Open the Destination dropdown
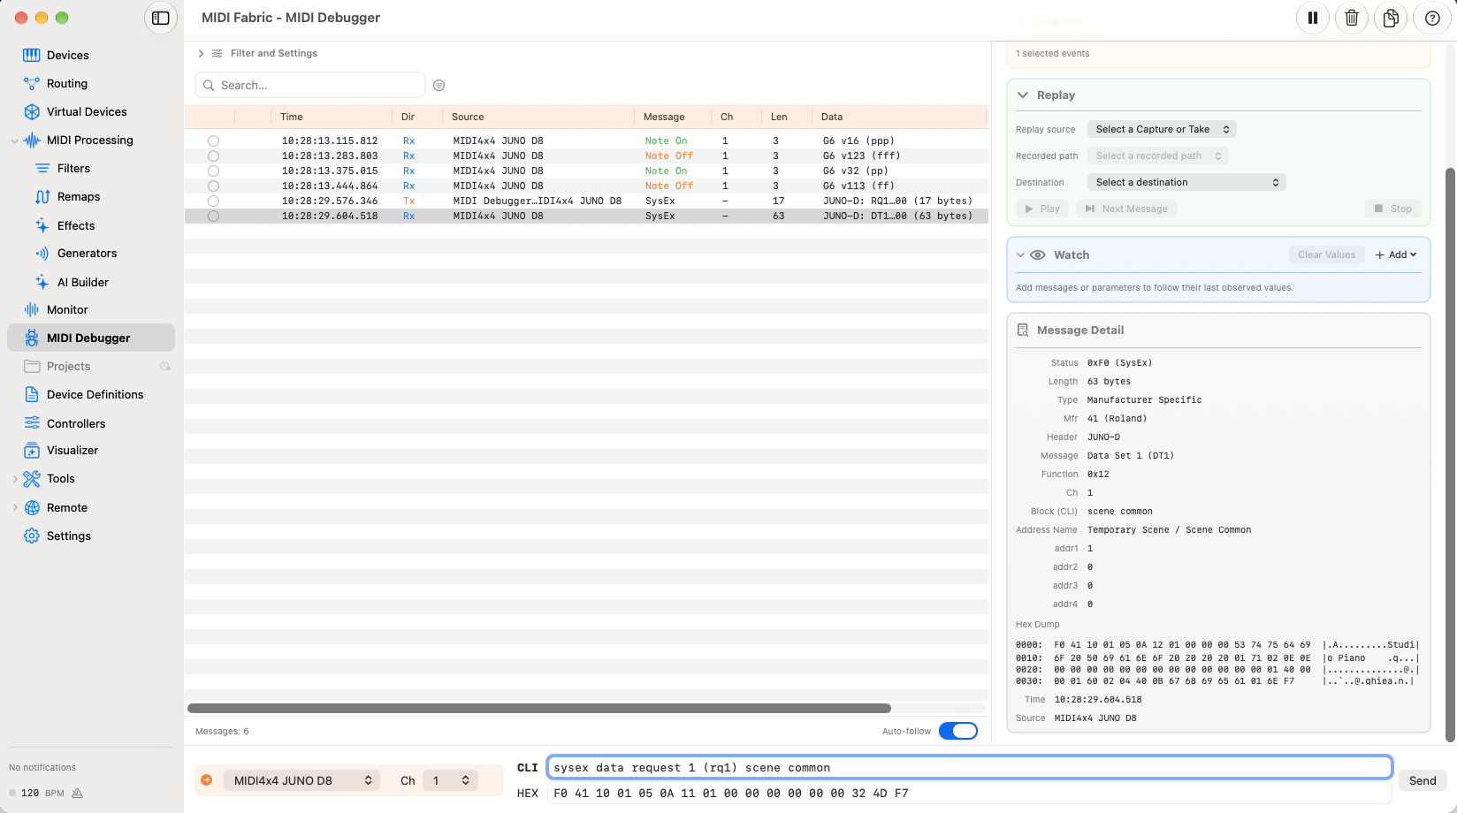The image size is (1457, 813). [x=1186, y=182]
